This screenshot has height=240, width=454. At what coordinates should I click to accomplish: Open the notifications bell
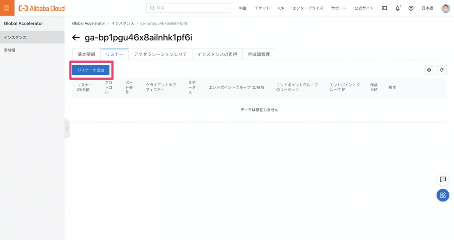coord(398,8)
